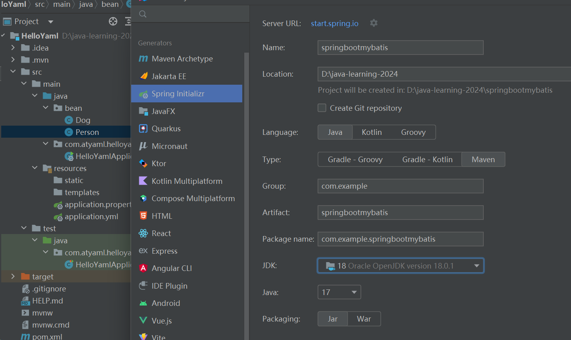Click the Spring Initializr icon
This screenshot has height=340, width=571.
coord(143,94)
